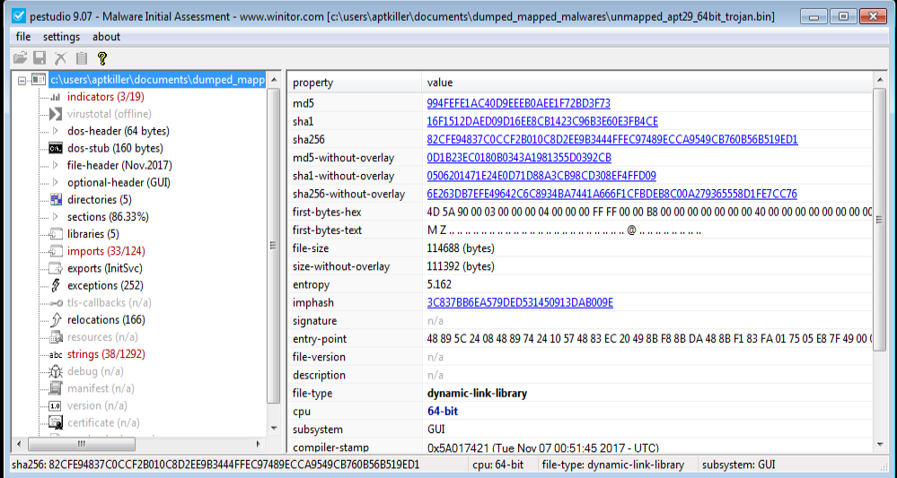Select sections (86.33%) tree item
Viewport: 897px width, 478px height.
(x=108, y=217)
